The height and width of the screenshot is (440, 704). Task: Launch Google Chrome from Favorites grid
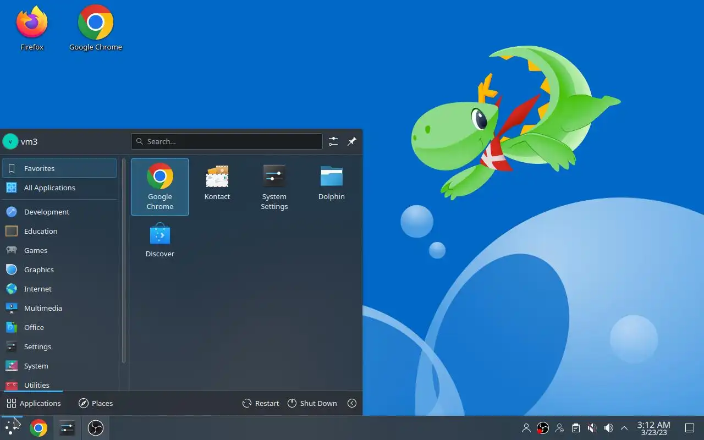click(160, 187)
